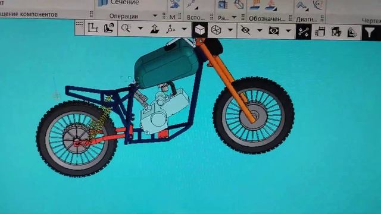Click the layered drawing icon before filter

click(352, 32)
